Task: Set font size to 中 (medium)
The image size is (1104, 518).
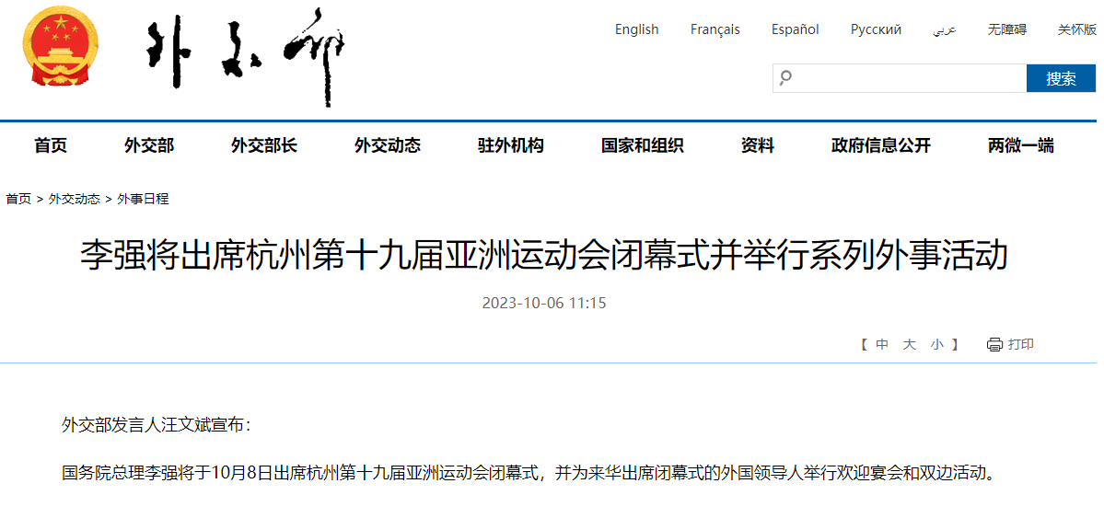Action: tap(882, 345)
